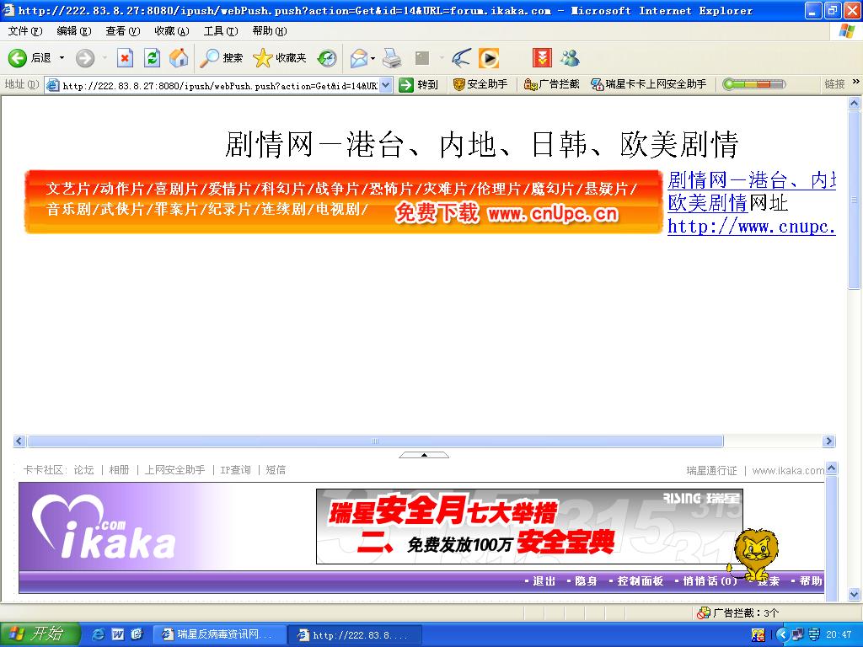Open the http://www.cnupc. link
The width and height of the screenshot is (863, 647).
pos(751,226)
